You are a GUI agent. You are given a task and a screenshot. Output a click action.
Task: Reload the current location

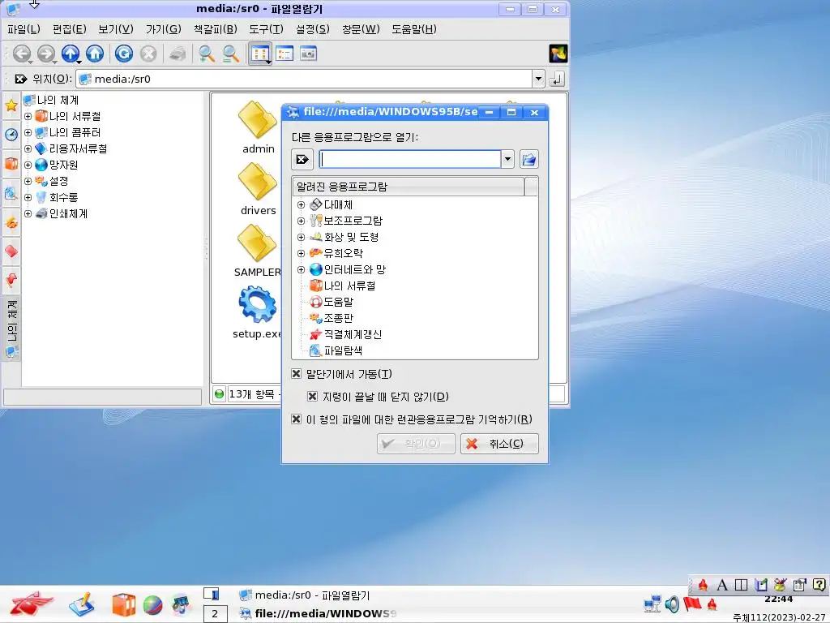[124, 54]
